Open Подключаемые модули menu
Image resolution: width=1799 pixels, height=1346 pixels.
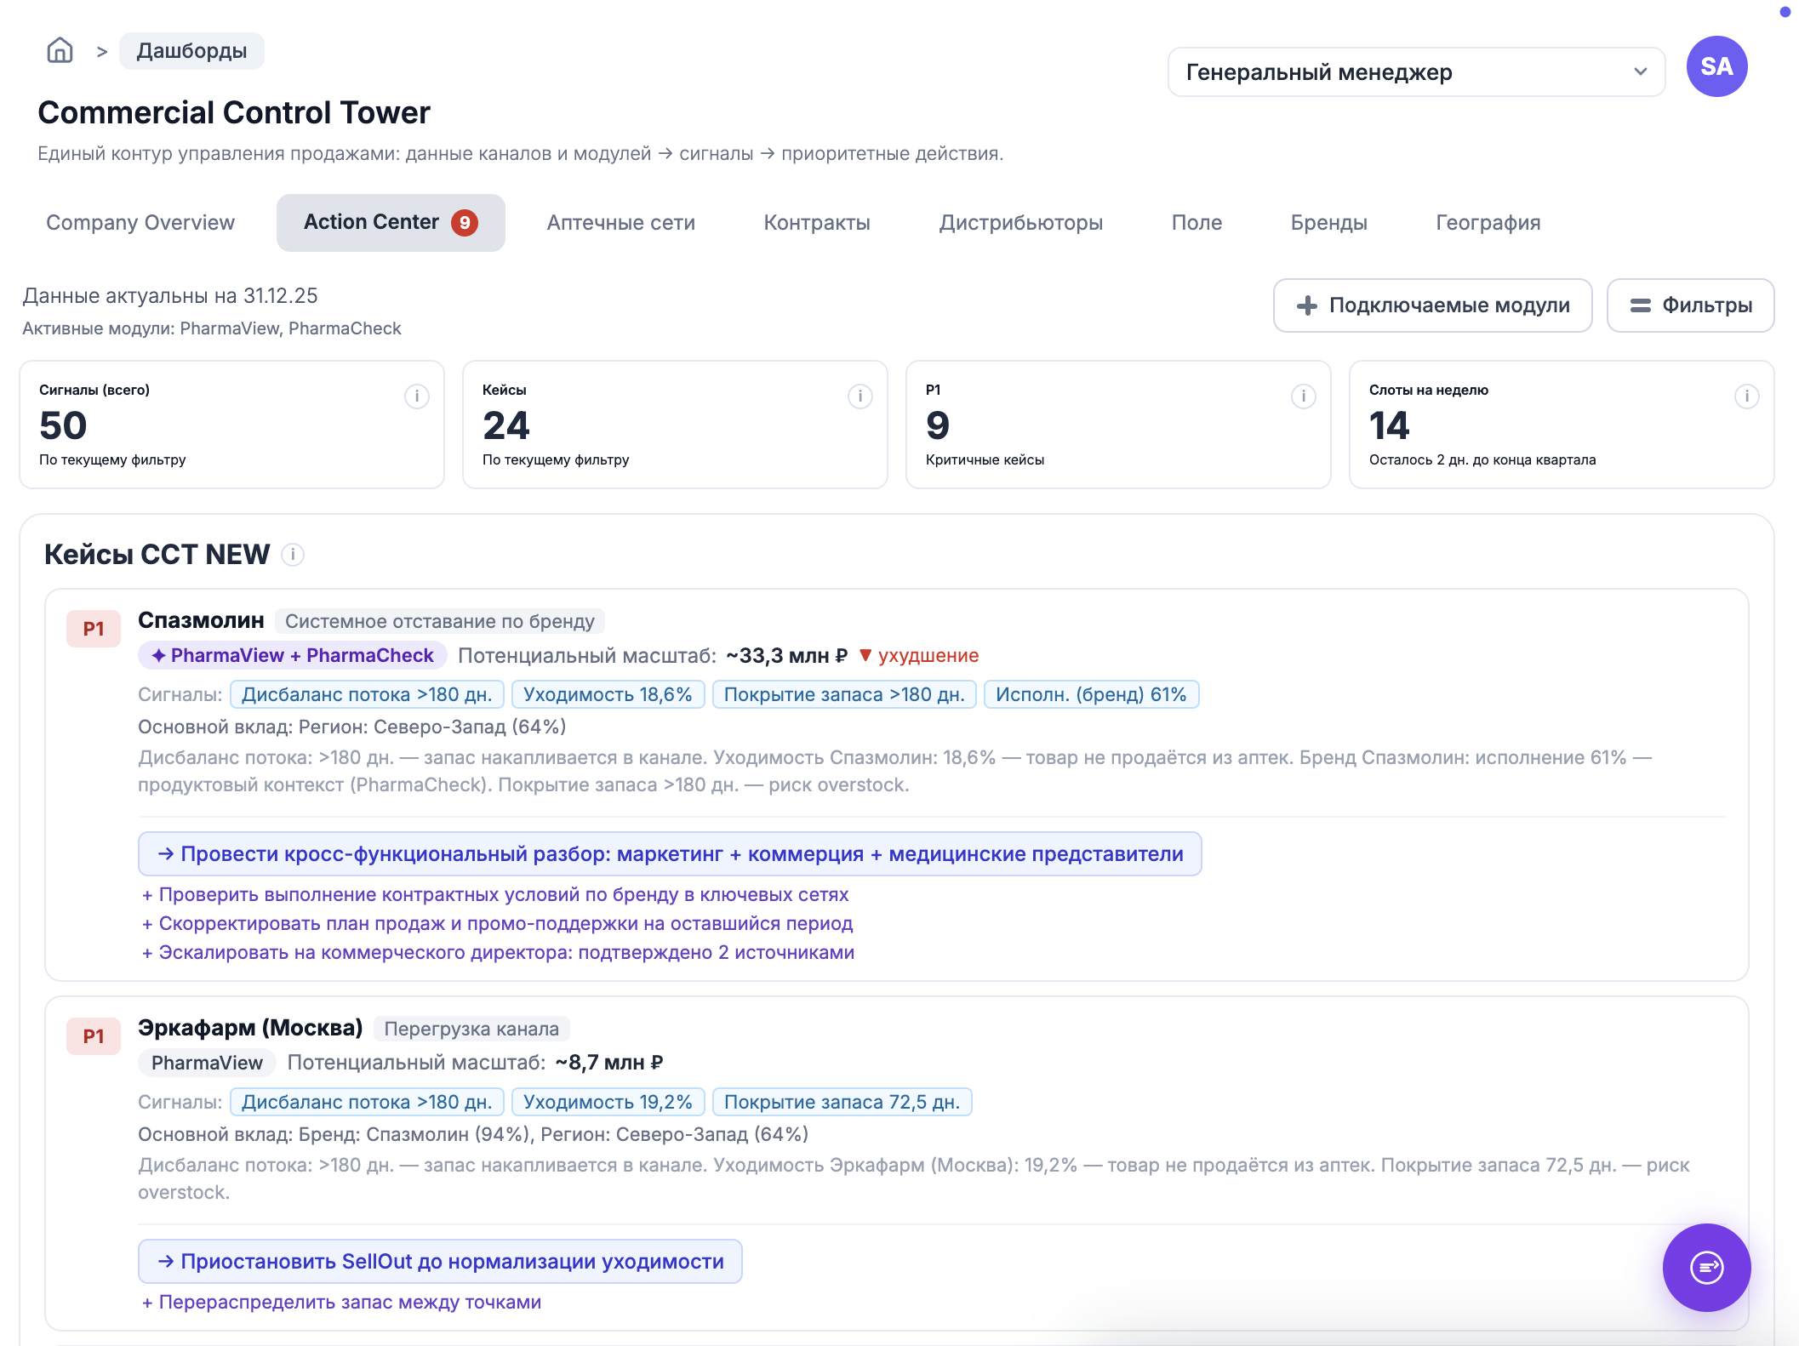pyautogui.click(x=1432, y=305)
